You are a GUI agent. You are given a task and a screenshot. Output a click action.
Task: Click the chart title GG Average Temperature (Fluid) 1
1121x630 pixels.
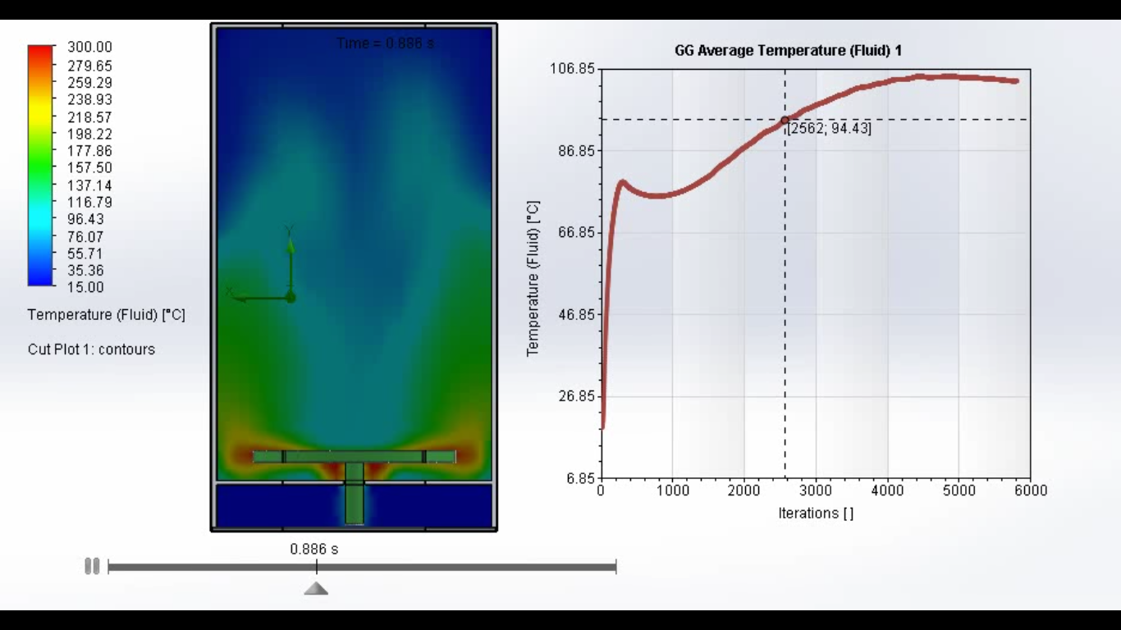pos(788,51)
